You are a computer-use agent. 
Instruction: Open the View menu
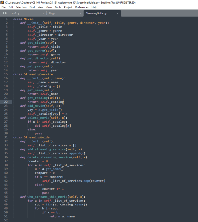pos(41,7)
